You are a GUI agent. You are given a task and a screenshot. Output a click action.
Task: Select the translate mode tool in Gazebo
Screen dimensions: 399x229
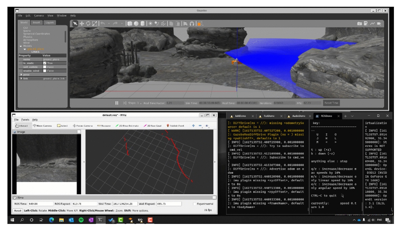coord(82,23)
